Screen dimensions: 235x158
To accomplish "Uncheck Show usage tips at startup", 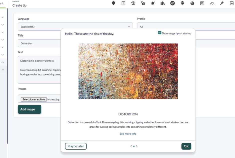I will 159,33.
